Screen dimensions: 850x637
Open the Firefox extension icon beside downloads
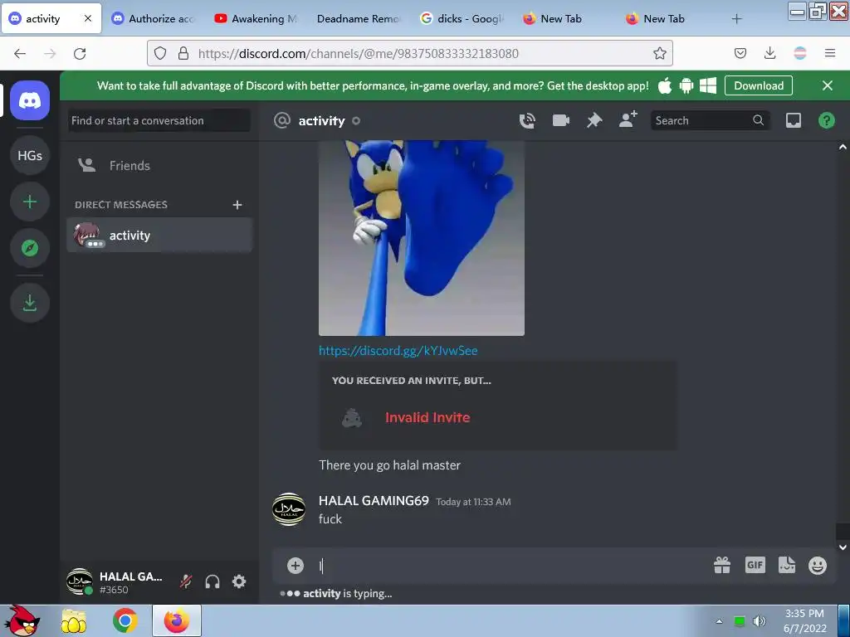pos(800,53)
